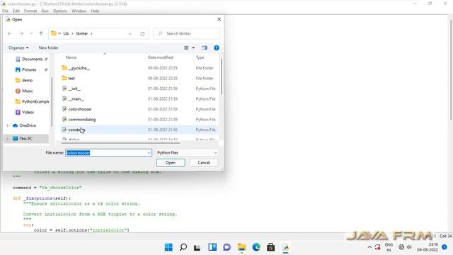Open the Run menu in IDLE
The width and height of the screenshot is (453, 255).
pos(45,11)
